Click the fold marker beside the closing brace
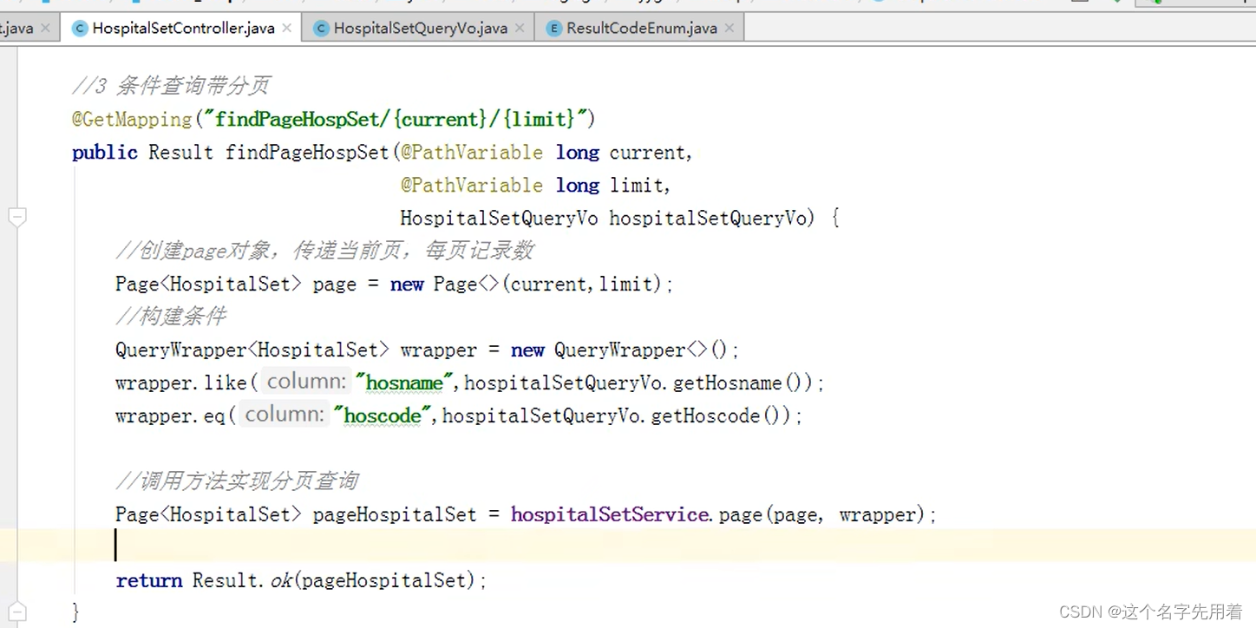 tap(17, 611)
